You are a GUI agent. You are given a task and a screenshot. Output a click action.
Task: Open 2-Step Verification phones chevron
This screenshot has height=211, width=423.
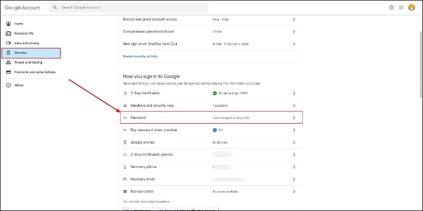tap(294, 155)
